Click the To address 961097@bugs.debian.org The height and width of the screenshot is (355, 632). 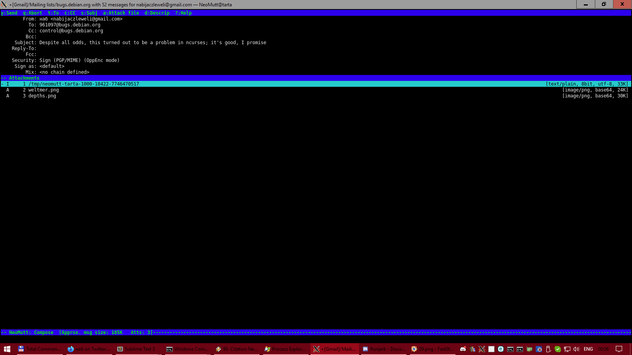click(70, 25)
